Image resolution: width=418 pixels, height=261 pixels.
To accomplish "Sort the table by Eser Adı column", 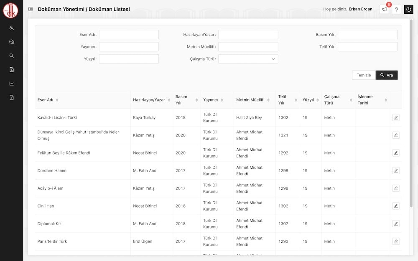I will [x=57, y=100].
